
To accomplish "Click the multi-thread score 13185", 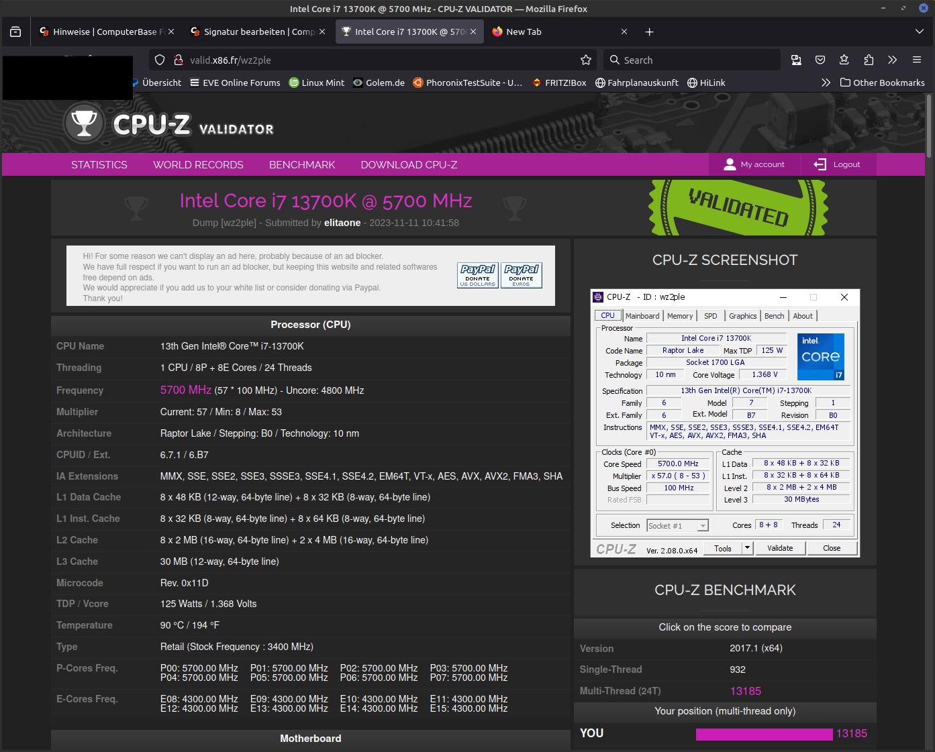I will 746,691.
